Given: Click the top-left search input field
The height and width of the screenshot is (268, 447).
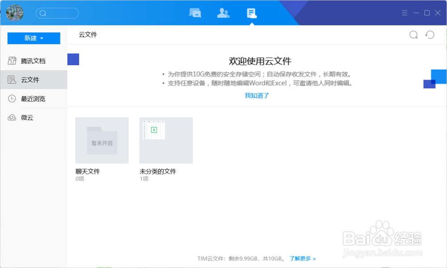Looking at the screenshot, I should (x=57, y=13).
